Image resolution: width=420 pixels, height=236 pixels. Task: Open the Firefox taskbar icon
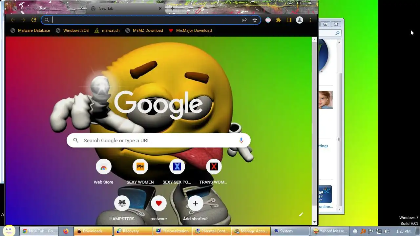[x=66, y=231]
